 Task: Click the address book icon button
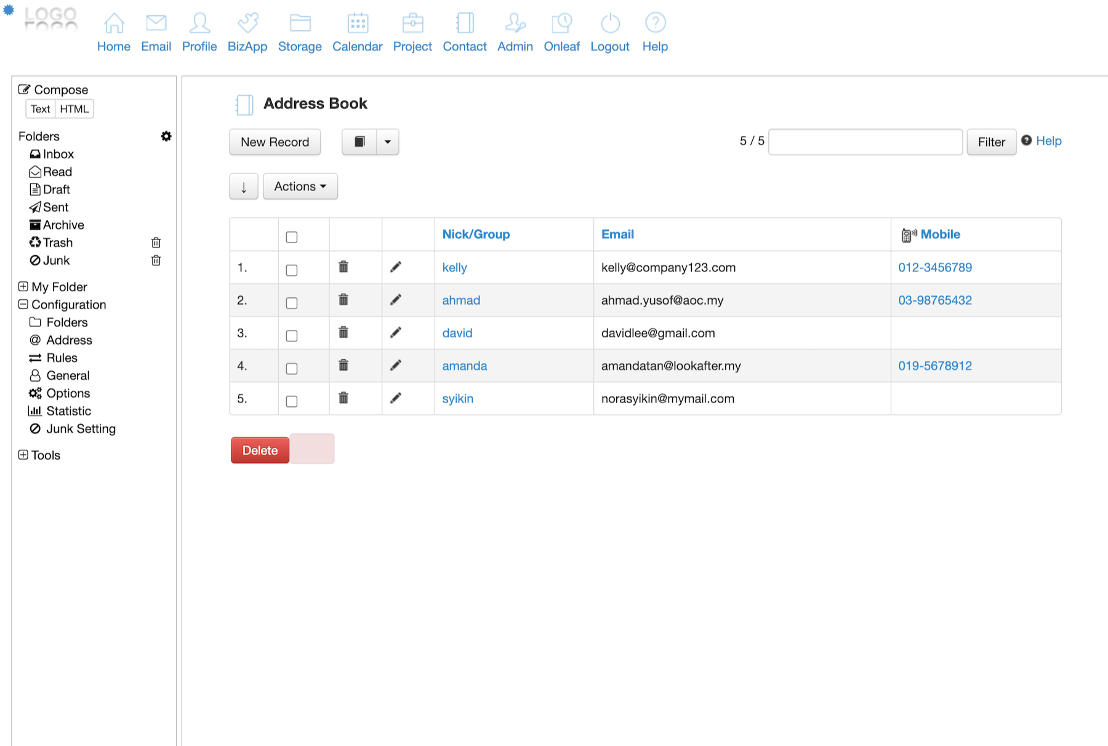tap(359, 142)
